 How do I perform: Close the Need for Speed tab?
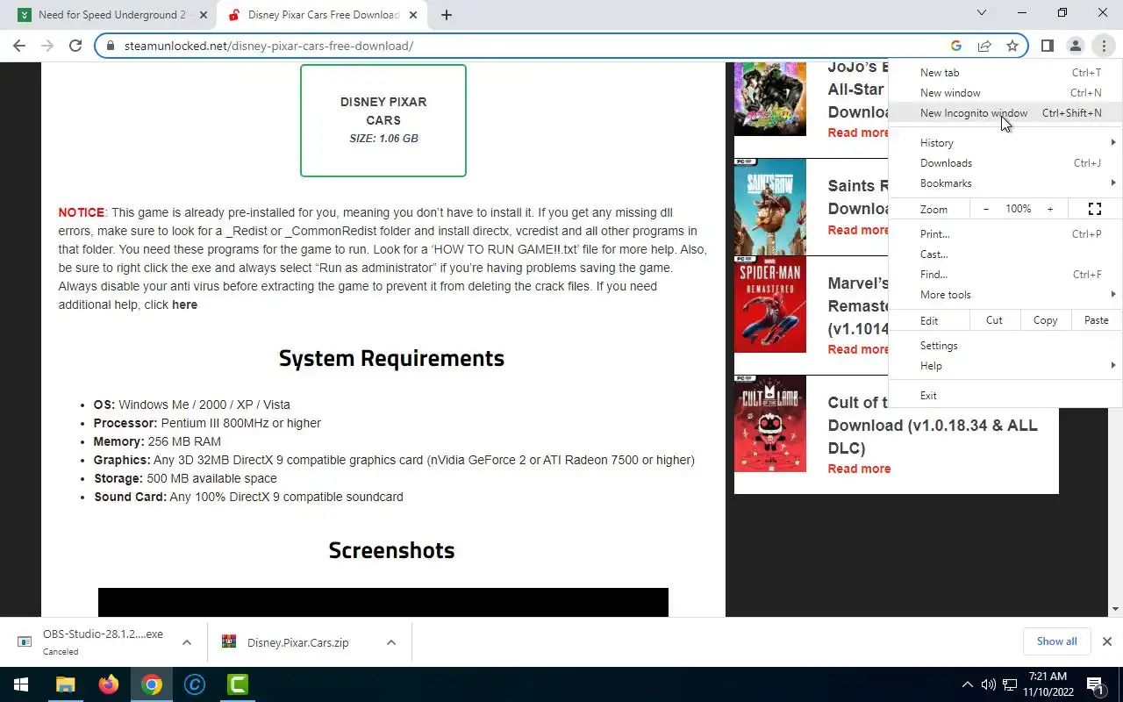(204, 15)
